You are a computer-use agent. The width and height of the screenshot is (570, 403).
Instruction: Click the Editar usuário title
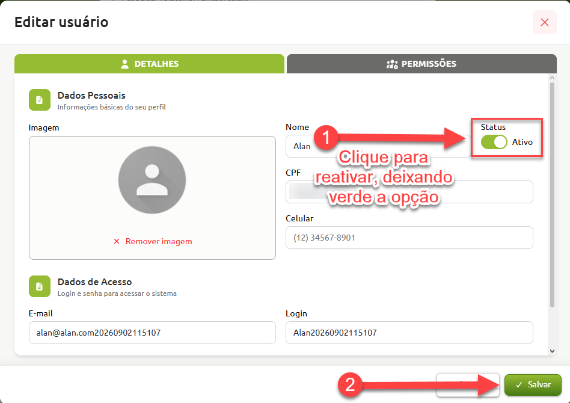[x=61, y=22]
